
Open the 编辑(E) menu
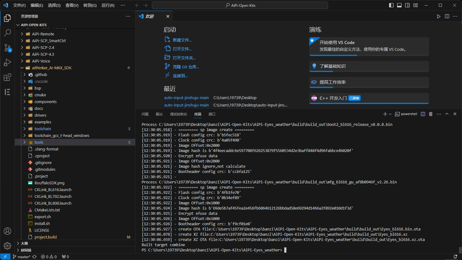coord(37,5)
